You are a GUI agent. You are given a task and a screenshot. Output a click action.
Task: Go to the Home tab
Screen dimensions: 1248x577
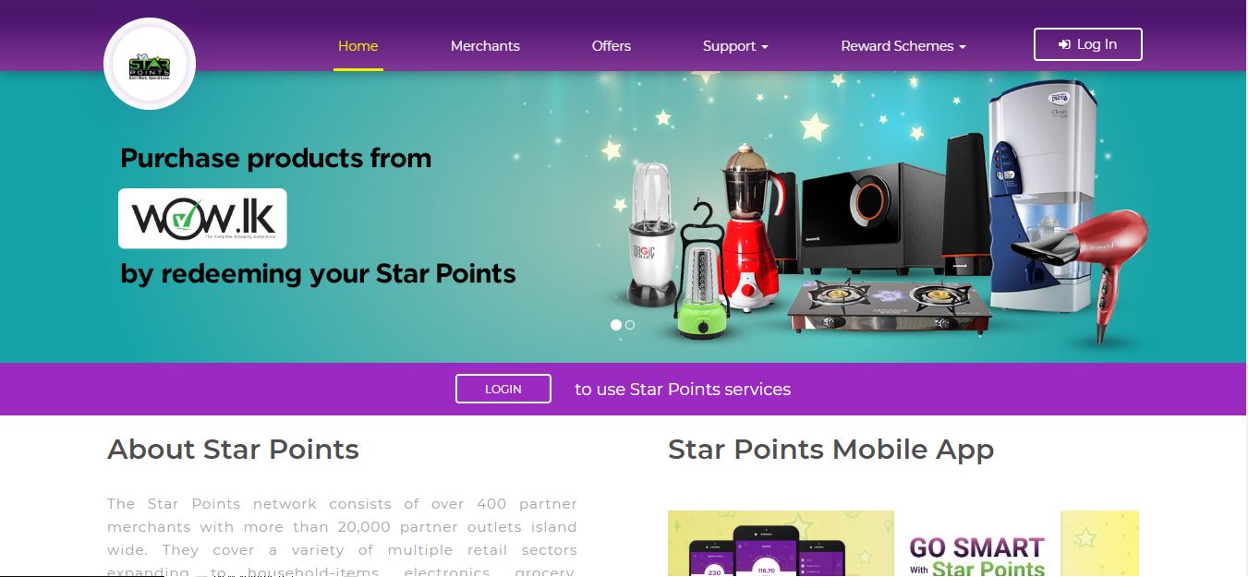click(x=358, y=46)
